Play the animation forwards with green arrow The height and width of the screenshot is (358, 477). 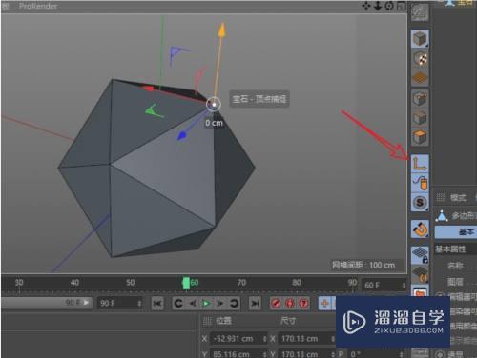[x=206, y=304]
